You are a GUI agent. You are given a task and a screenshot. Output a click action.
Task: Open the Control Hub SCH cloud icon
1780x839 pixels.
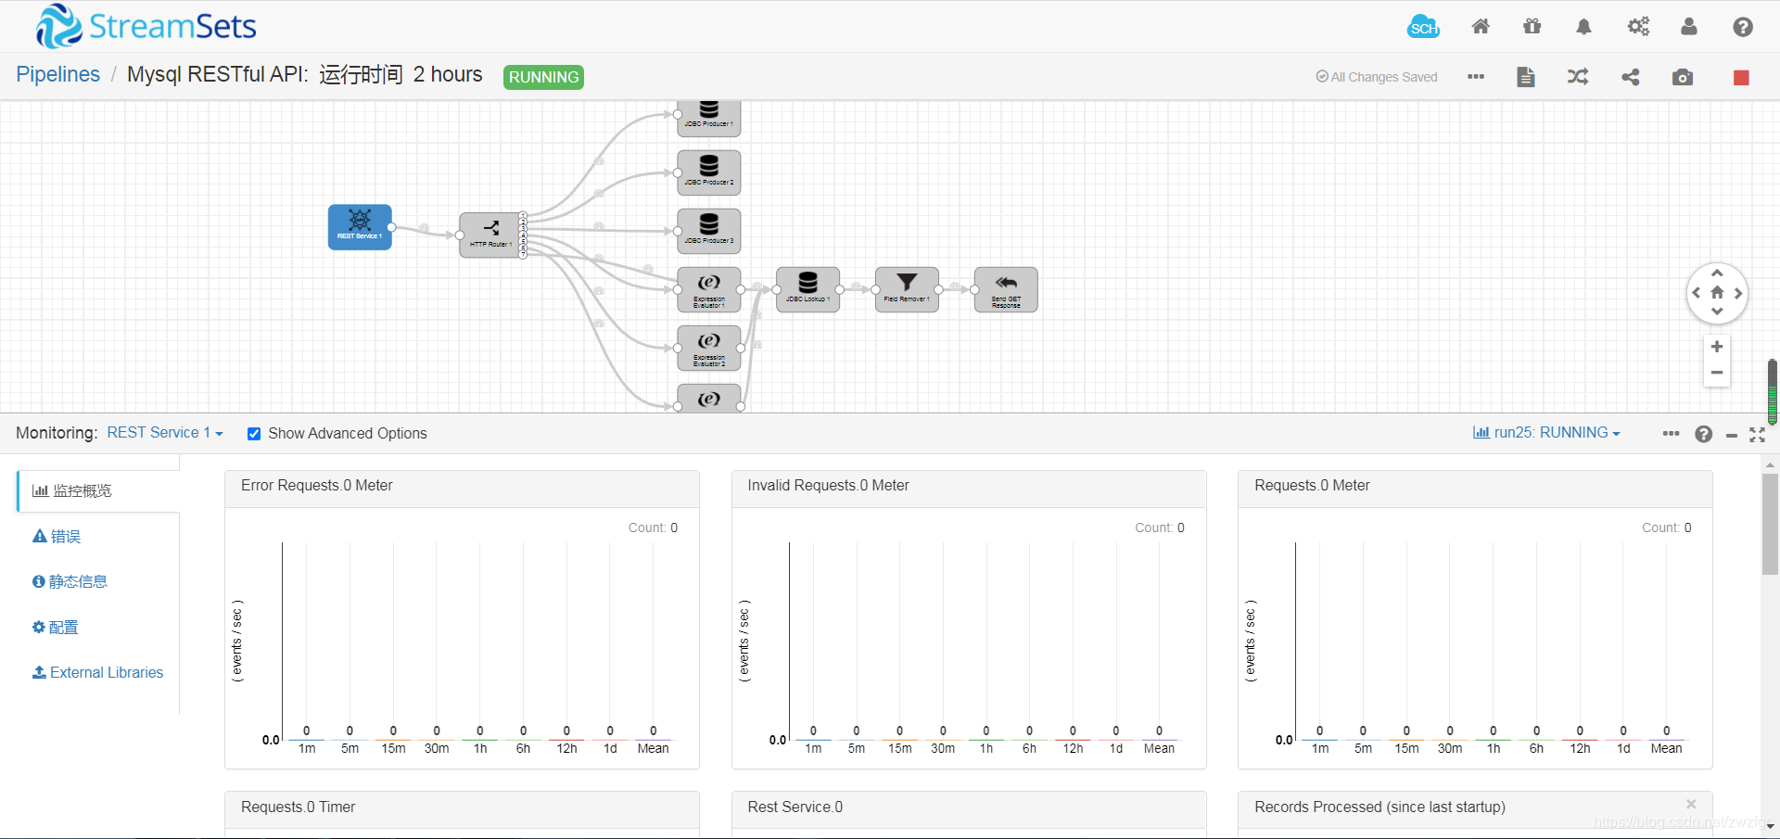click(1423, 27)
